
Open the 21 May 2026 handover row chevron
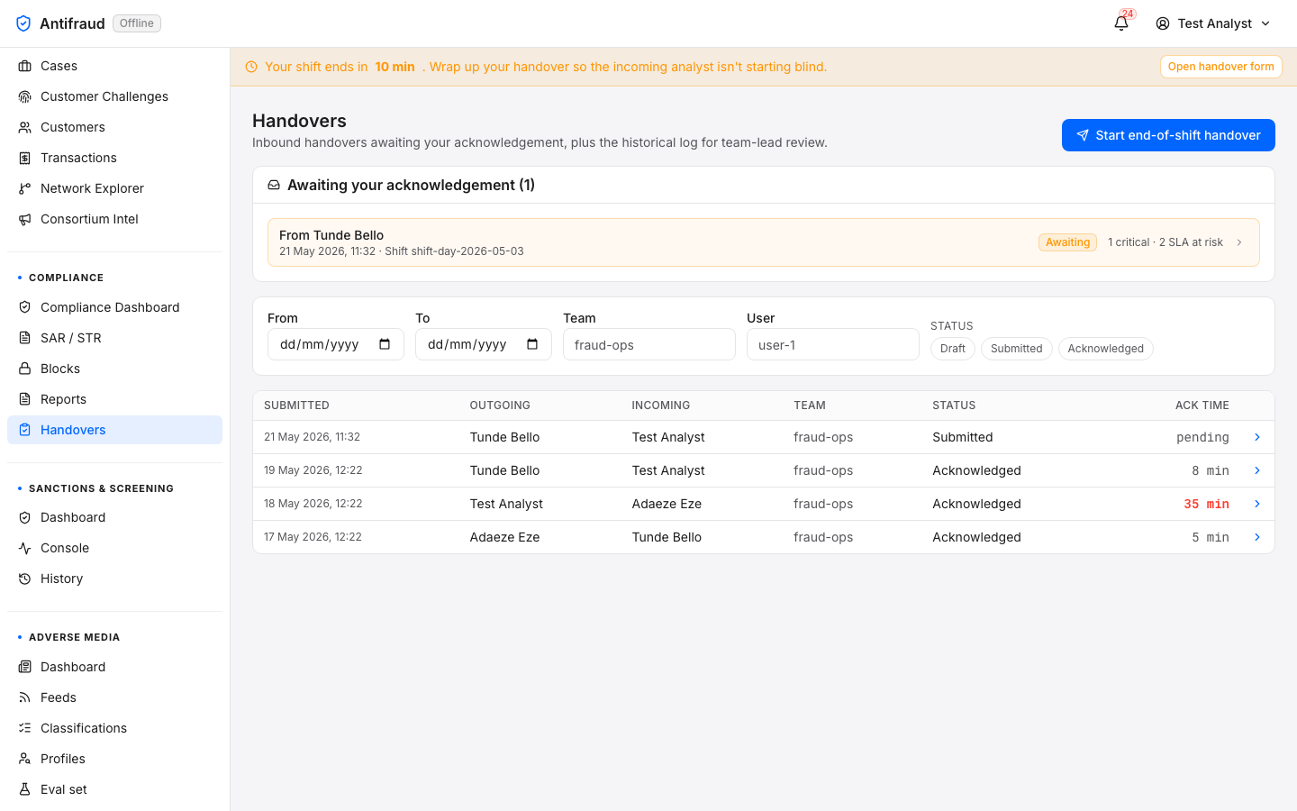point(1257,437)
